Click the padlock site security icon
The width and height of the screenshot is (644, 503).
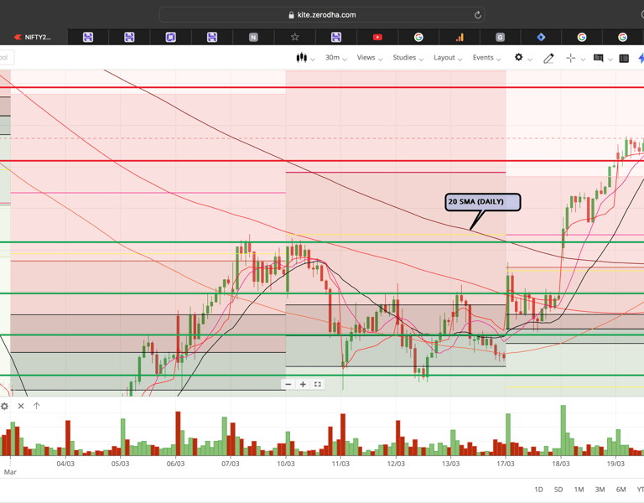[x=291, y=15]
